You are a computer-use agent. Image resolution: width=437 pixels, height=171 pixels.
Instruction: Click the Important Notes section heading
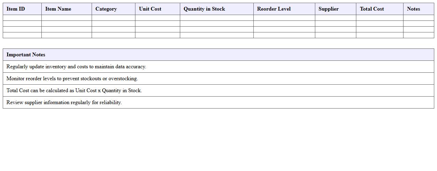[26, 55]
